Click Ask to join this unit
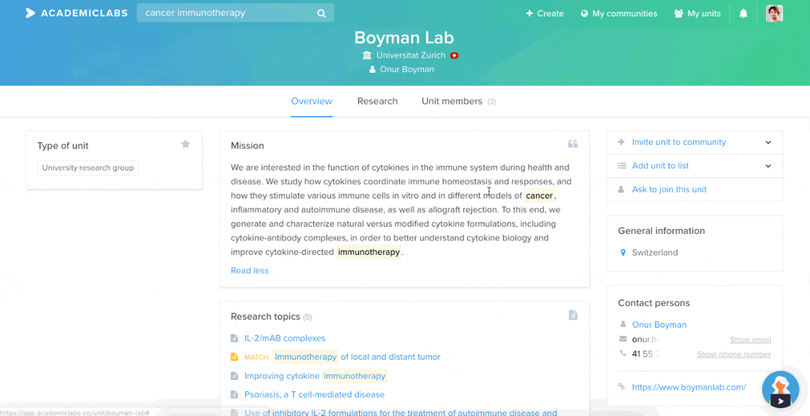This screenshot has height=416, width=810. (x=669, y=189)
